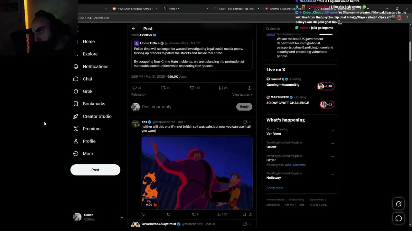Like Yes's comment with 6 likes
Screen dimensions: 412x231
194,214
